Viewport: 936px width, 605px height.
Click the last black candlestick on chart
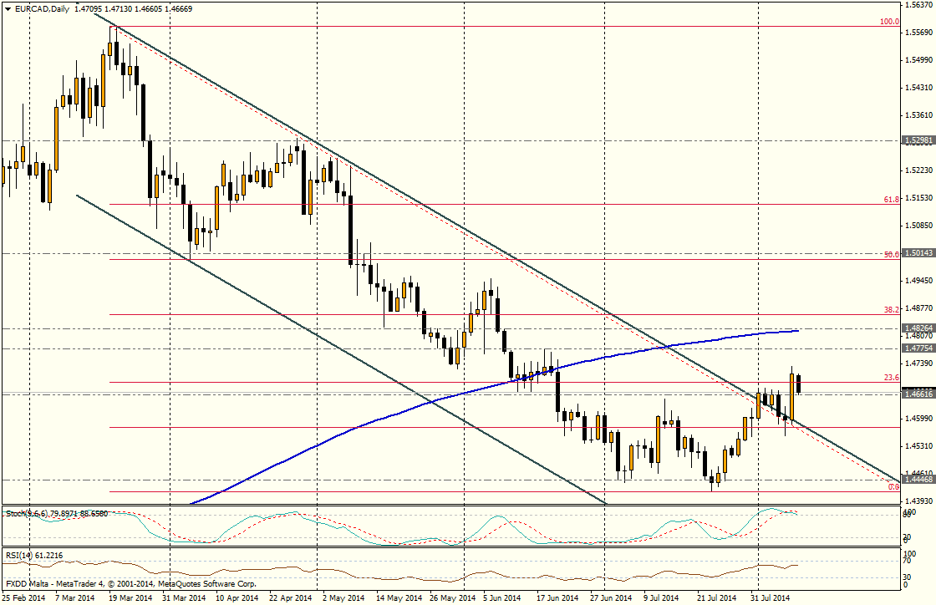coord(799,384)
